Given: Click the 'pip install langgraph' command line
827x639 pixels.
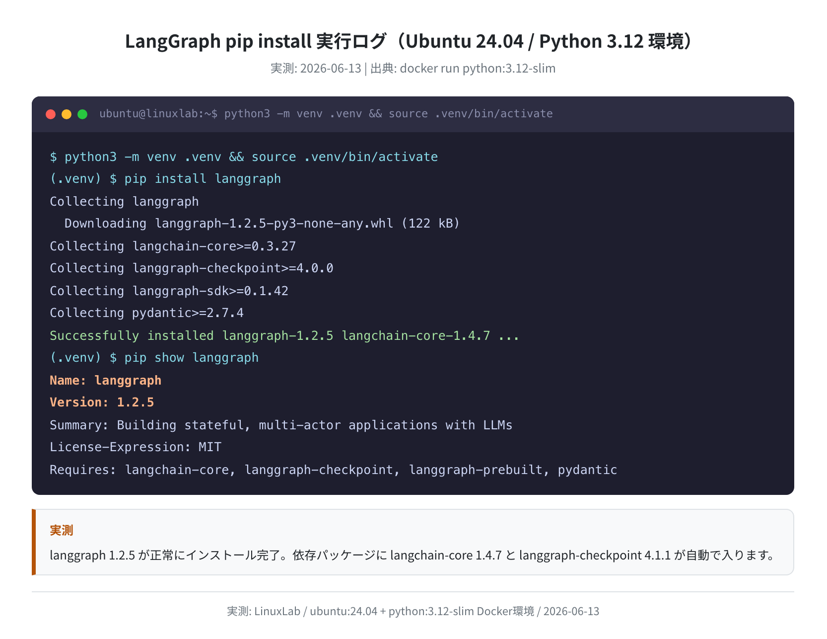Looking at the screenshot, I should pyautogui.click(x=165, y=179).
